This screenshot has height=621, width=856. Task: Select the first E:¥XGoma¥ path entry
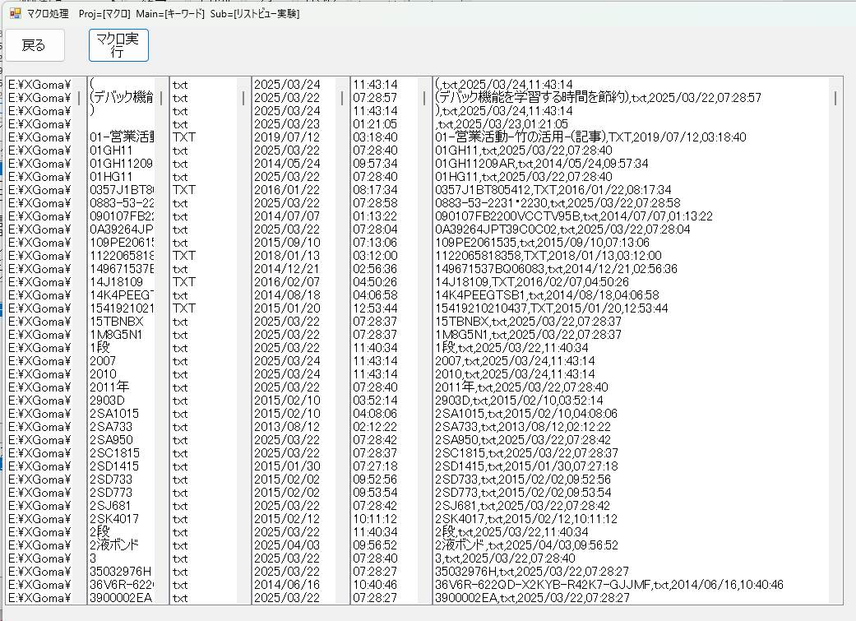(x=39, y=85)
